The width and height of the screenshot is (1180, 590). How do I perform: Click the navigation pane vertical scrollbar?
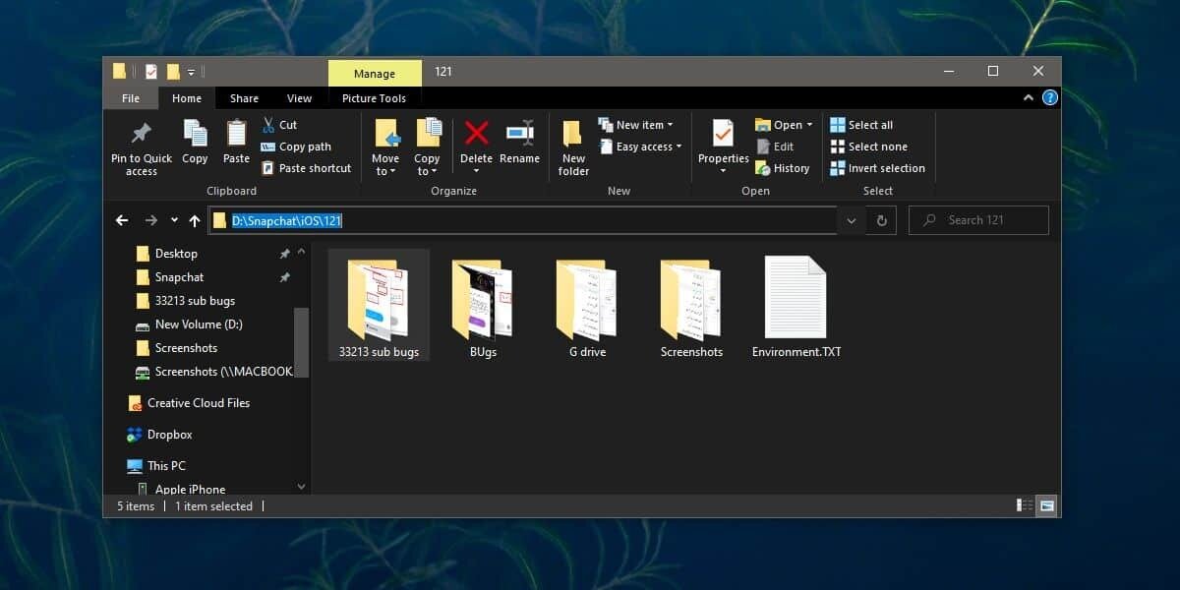tap(301, 342)
